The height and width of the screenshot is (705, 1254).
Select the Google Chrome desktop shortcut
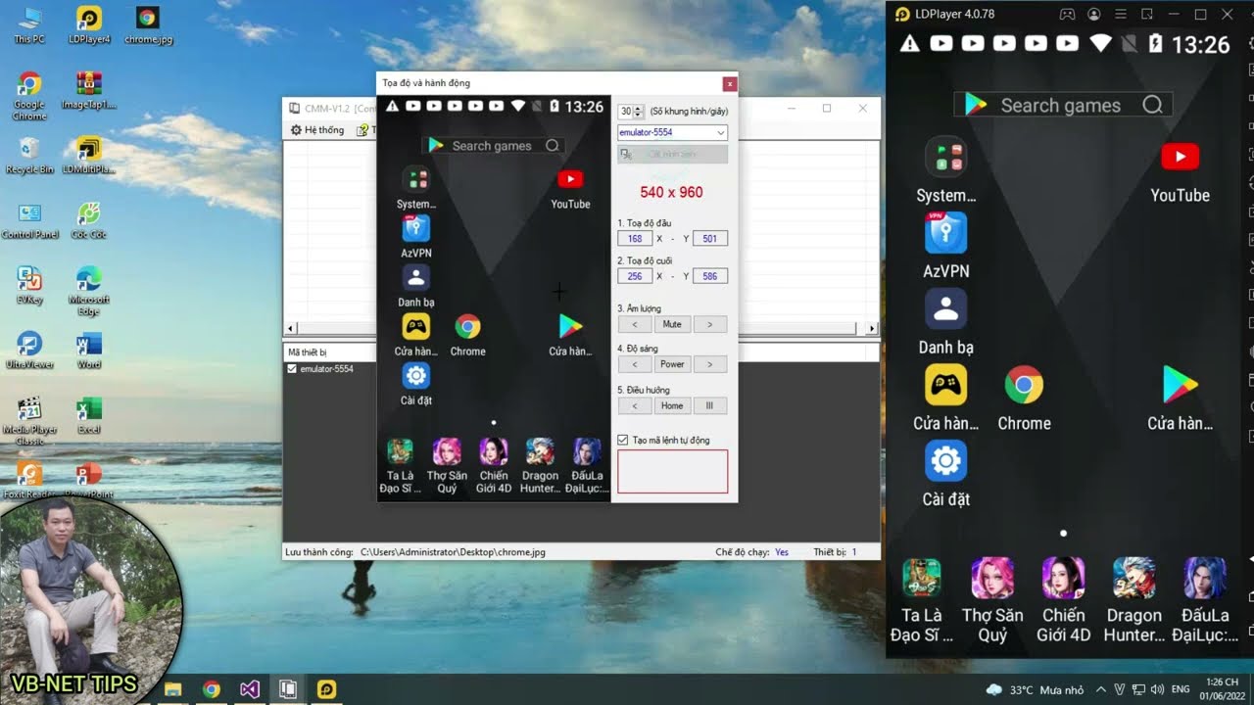(29, 96)
